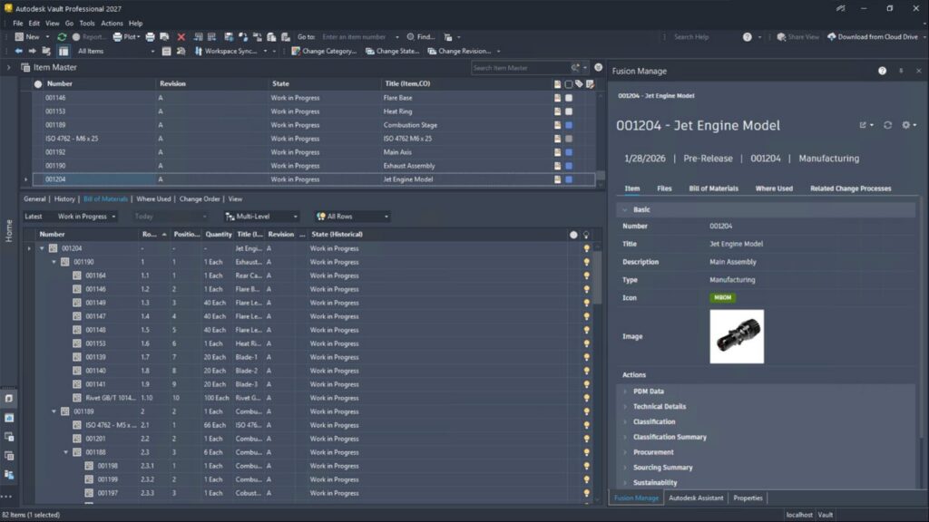
Task: Click the Jet Engine Model image thumbnail
Action: 737,335
